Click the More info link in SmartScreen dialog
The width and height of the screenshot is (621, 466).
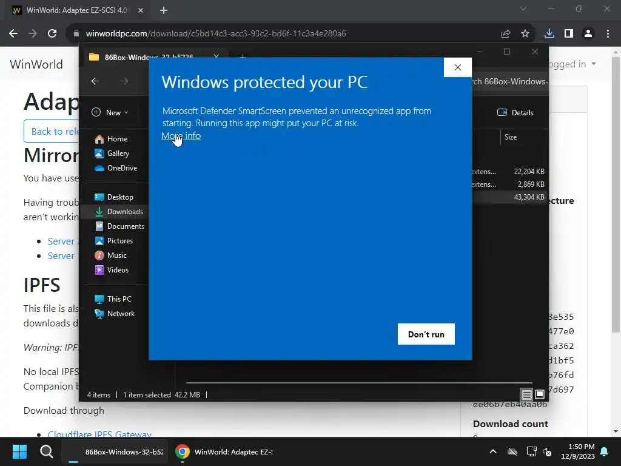coord(181,136)
